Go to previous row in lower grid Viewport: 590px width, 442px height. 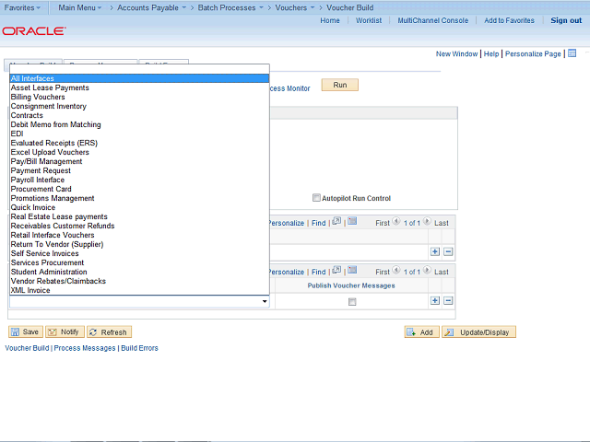[396, 270]
